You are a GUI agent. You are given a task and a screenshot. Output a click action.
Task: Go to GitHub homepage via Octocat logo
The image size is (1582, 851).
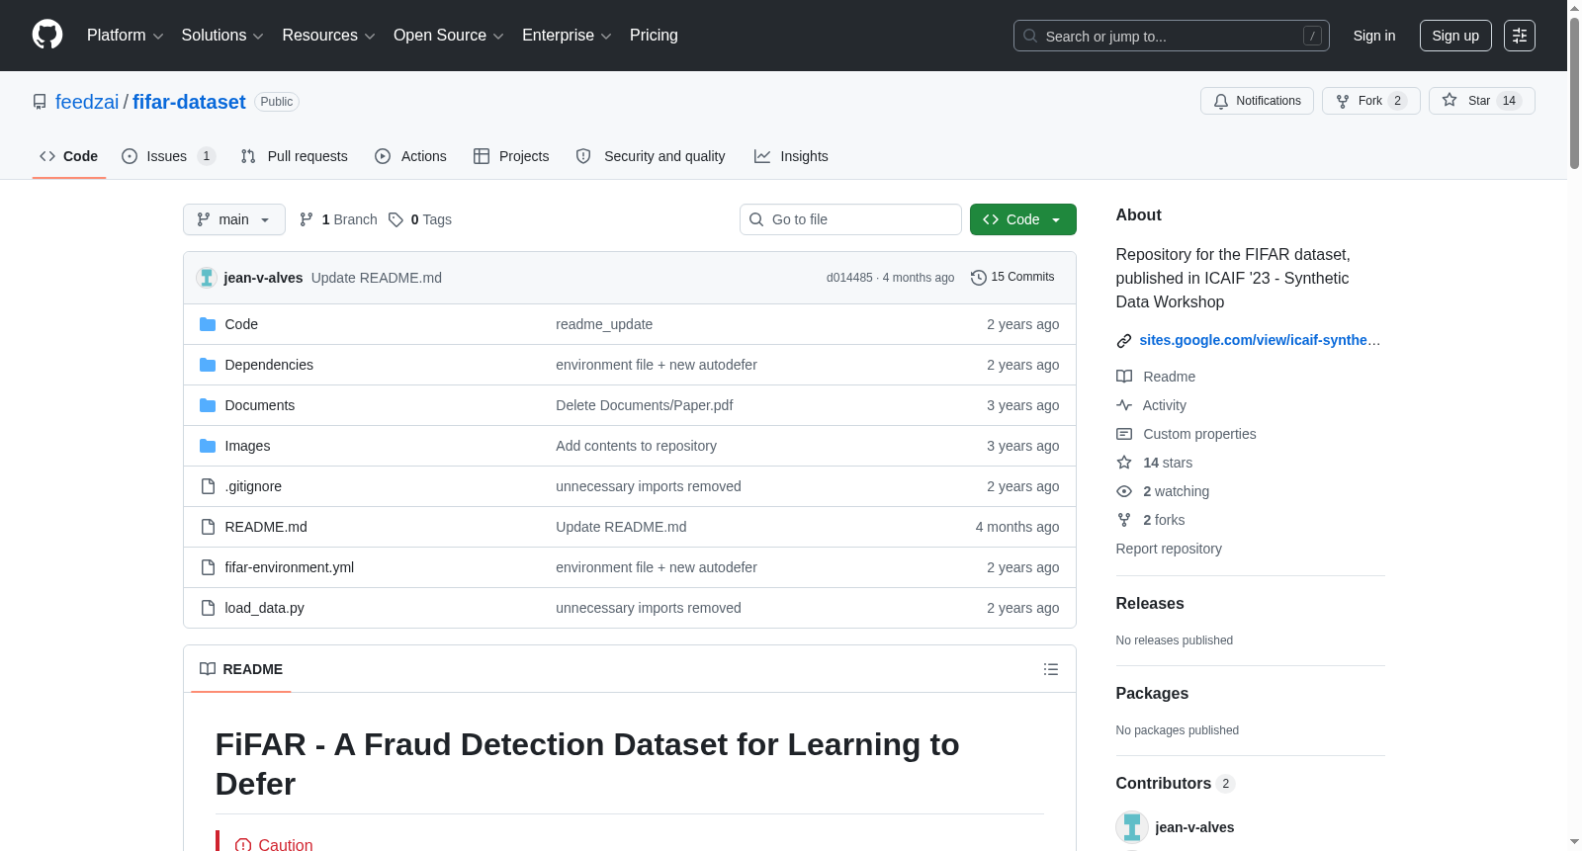tap(47, 35)
